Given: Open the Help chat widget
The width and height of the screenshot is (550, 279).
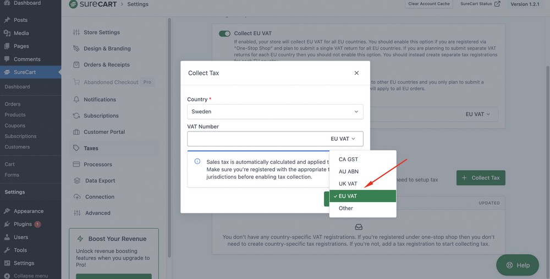Looking at the screenshot, I should 517,265.
